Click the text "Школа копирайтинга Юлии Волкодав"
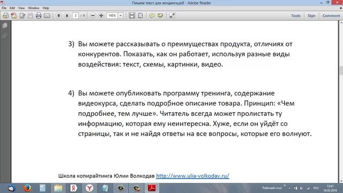This screenshot has width=343, height=193. [x=106, y=176]
